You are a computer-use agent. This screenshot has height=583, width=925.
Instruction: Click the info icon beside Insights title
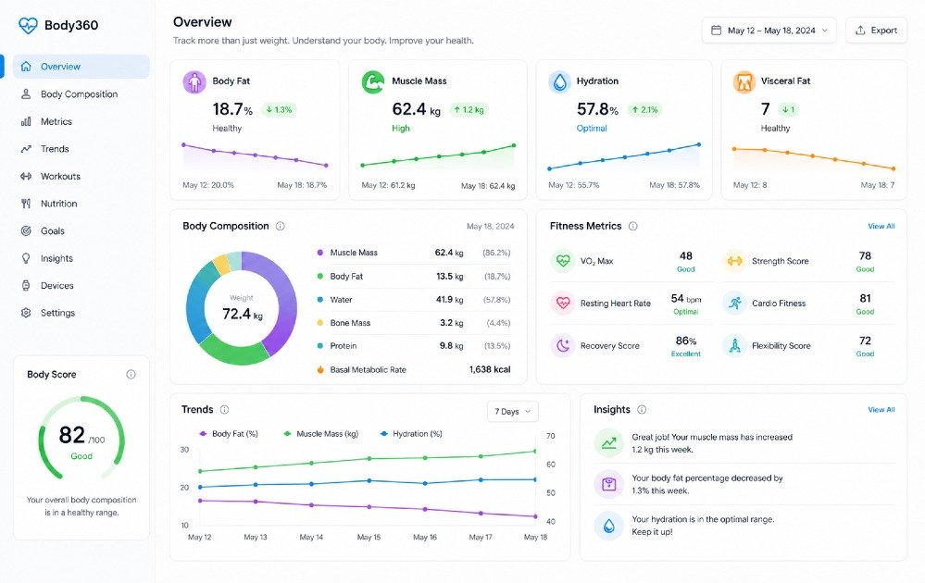642,410
